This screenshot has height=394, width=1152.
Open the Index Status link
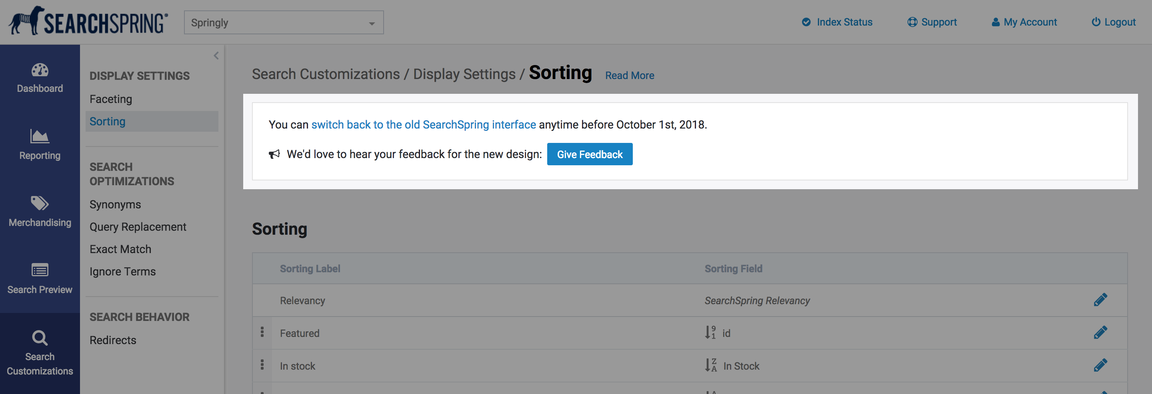coord(844,22)
